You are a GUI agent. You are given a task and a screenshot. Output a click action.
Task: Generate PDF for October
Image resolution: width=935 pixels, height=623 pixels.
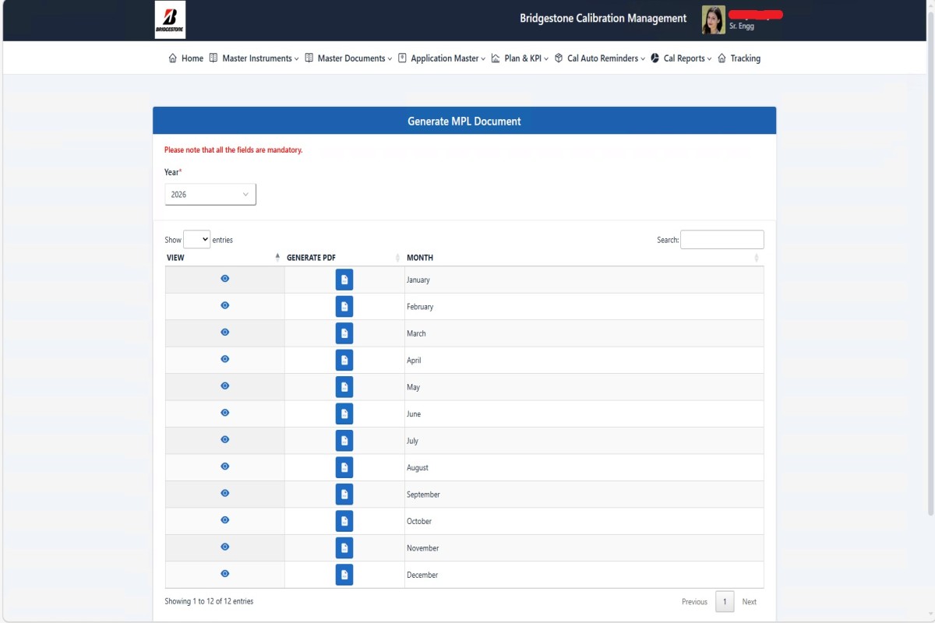tap(344, 521)
